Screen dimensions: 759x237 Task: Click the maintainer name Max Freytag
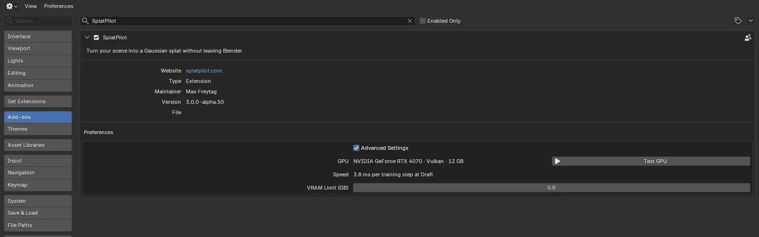click(201, 91)
